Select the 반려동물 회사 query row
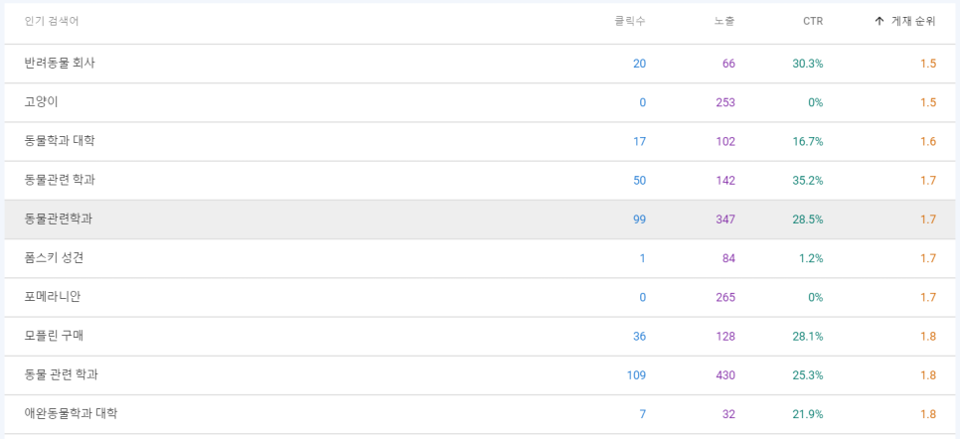Viewport: 960px width, 439px height. point(480,63)
